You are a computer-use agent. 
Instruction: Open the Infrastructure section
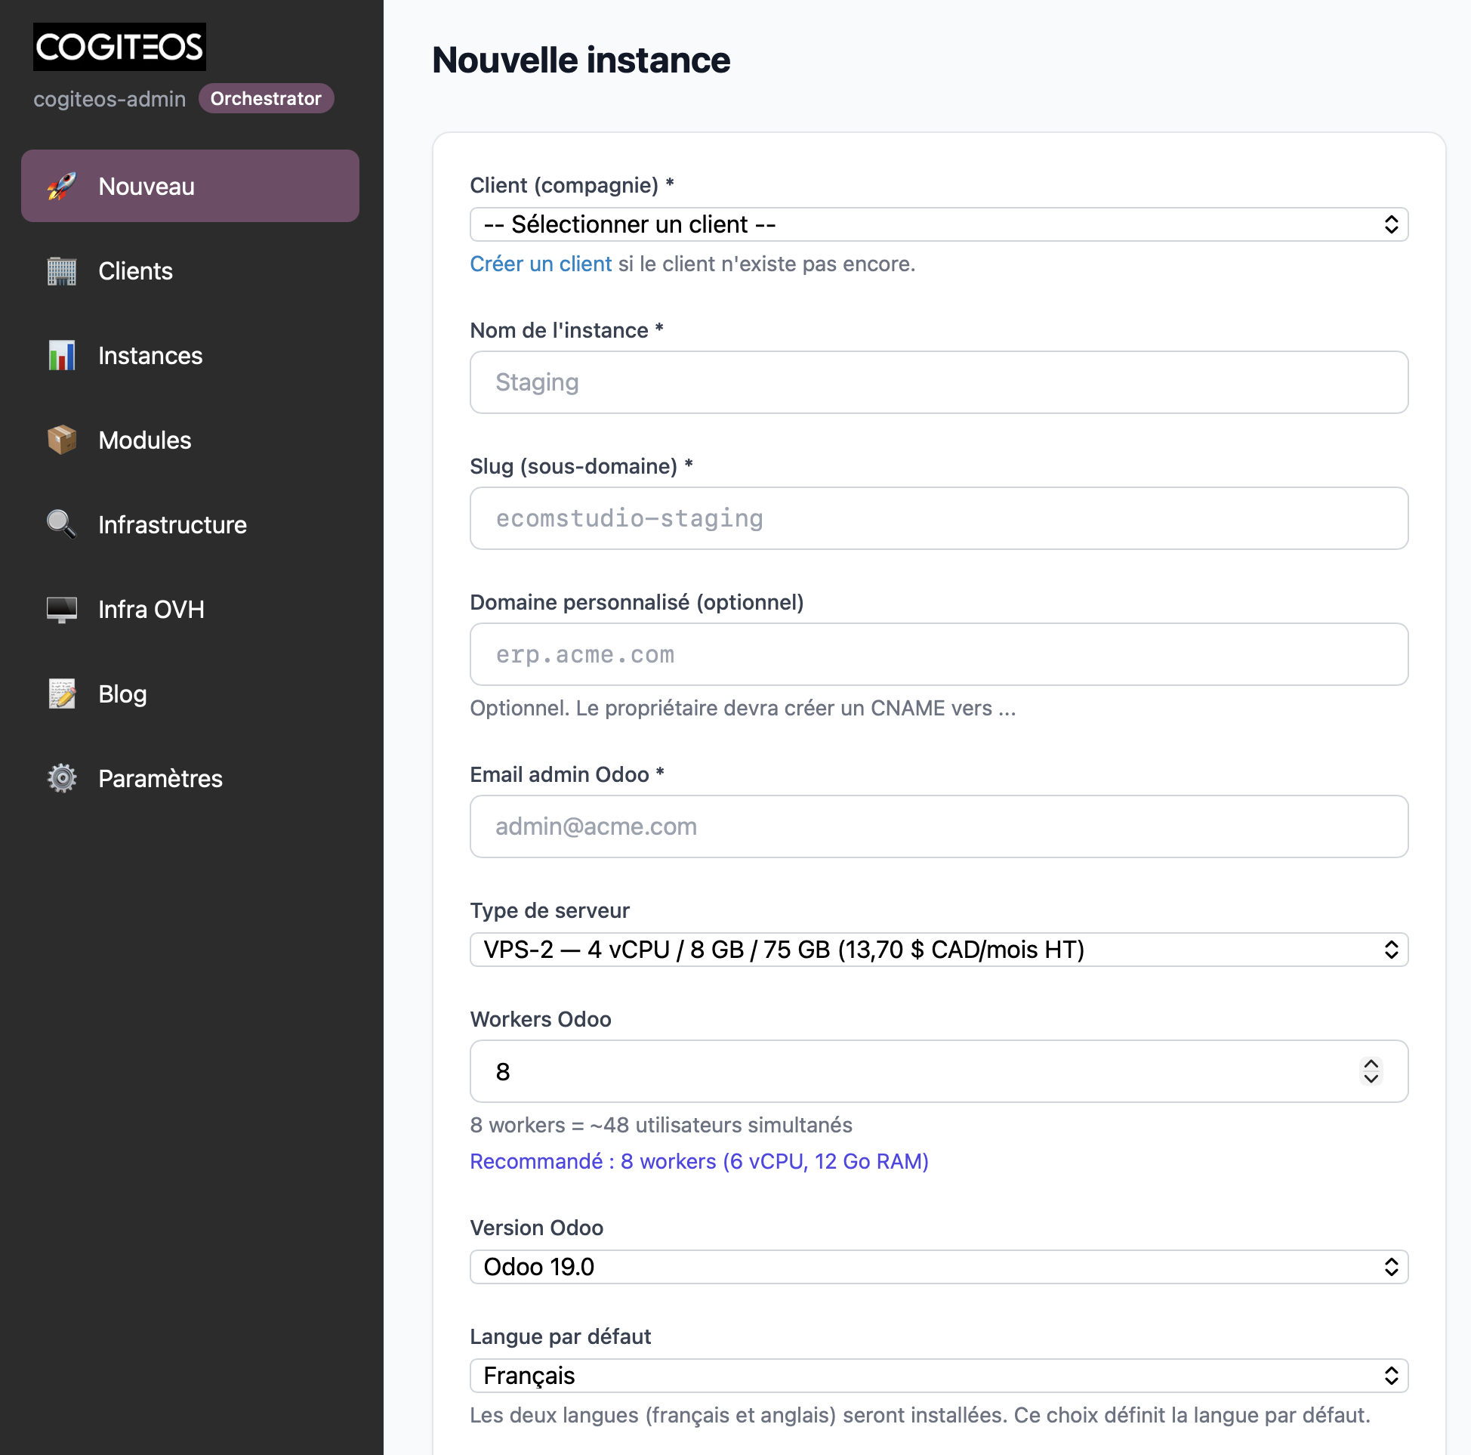(x=190, y=524)
